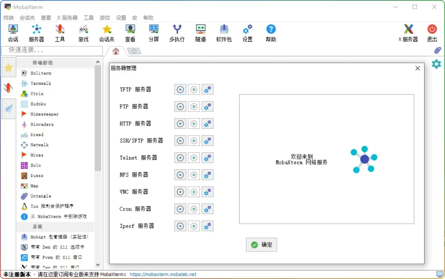This screenshot has height=279, width=445.
Task: Open the X 服务器 menu
Action: [x=67, y=17]
